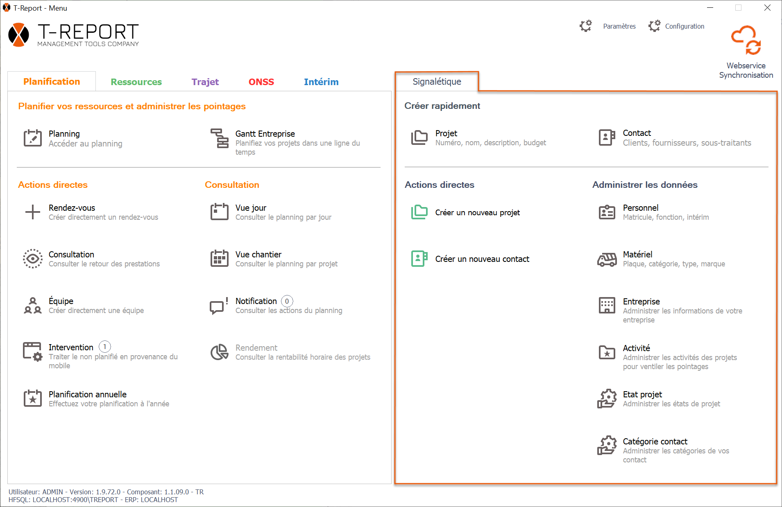Viewport: 782px width, 507px height.
Task: Open the Entreprise building icon
Action: (x=607, y=306)
